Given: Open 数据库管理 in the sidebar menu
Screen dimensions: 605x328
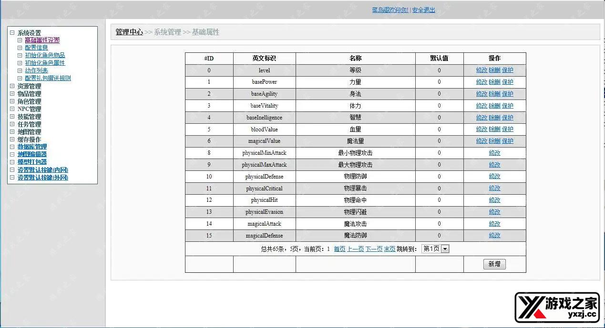Looking at the screenshot, I should click(x=32, y=147).
